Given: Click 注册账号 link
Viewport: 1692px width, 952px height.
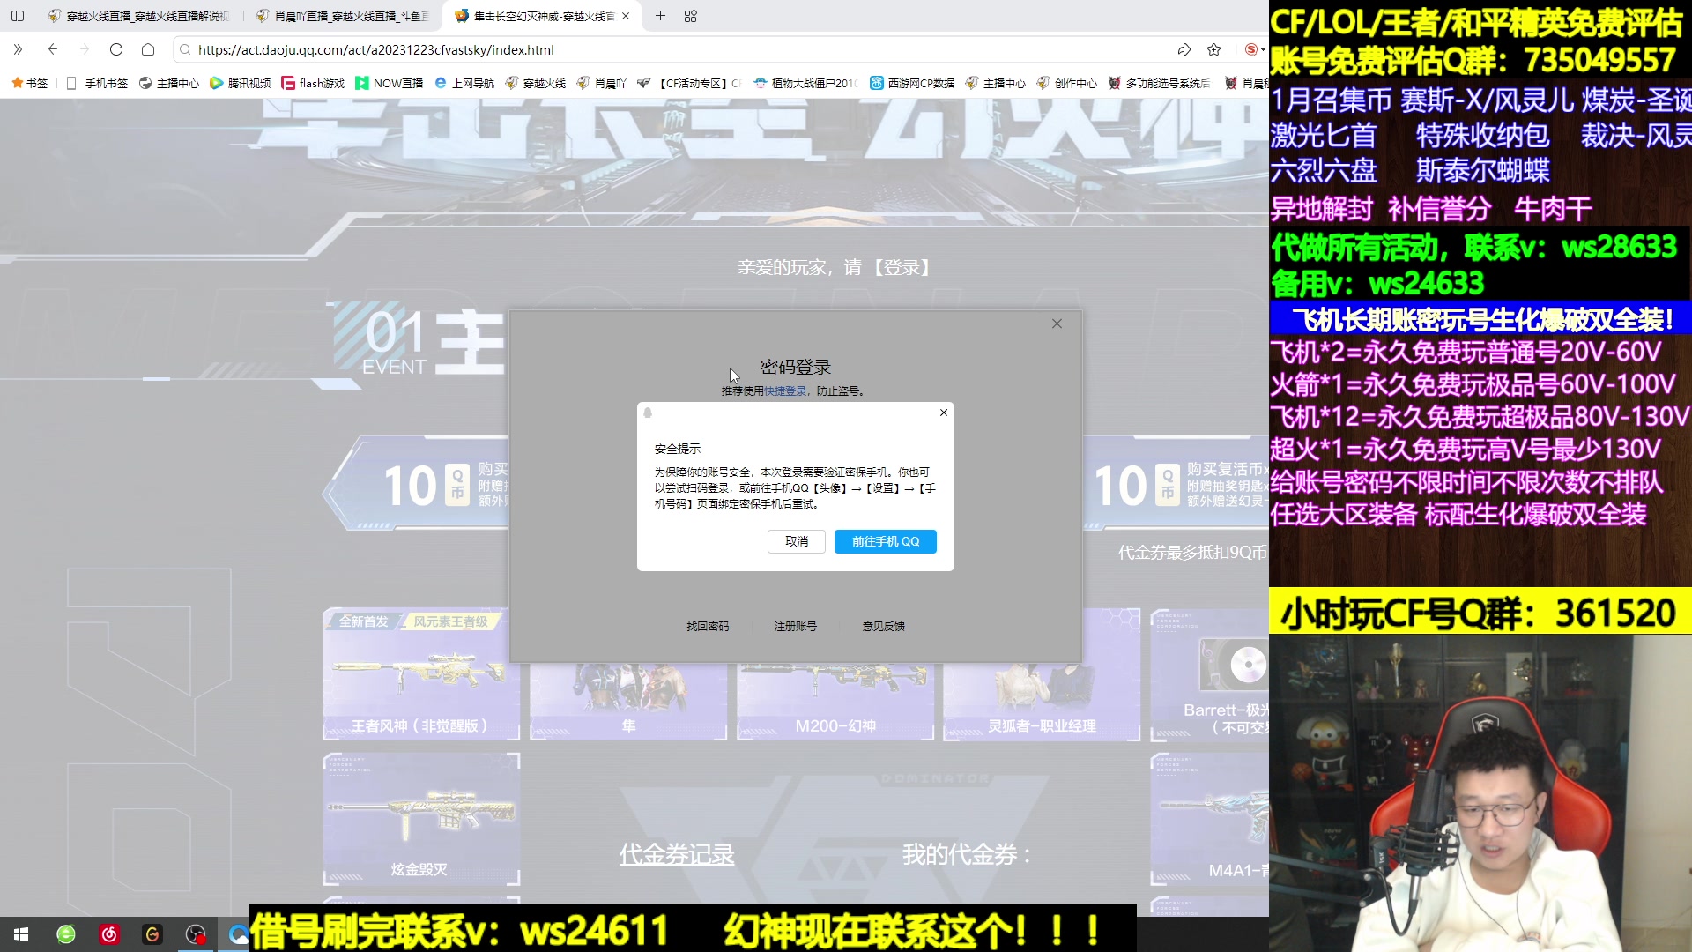Looking at the screenshot, I should tap(796, 626).
